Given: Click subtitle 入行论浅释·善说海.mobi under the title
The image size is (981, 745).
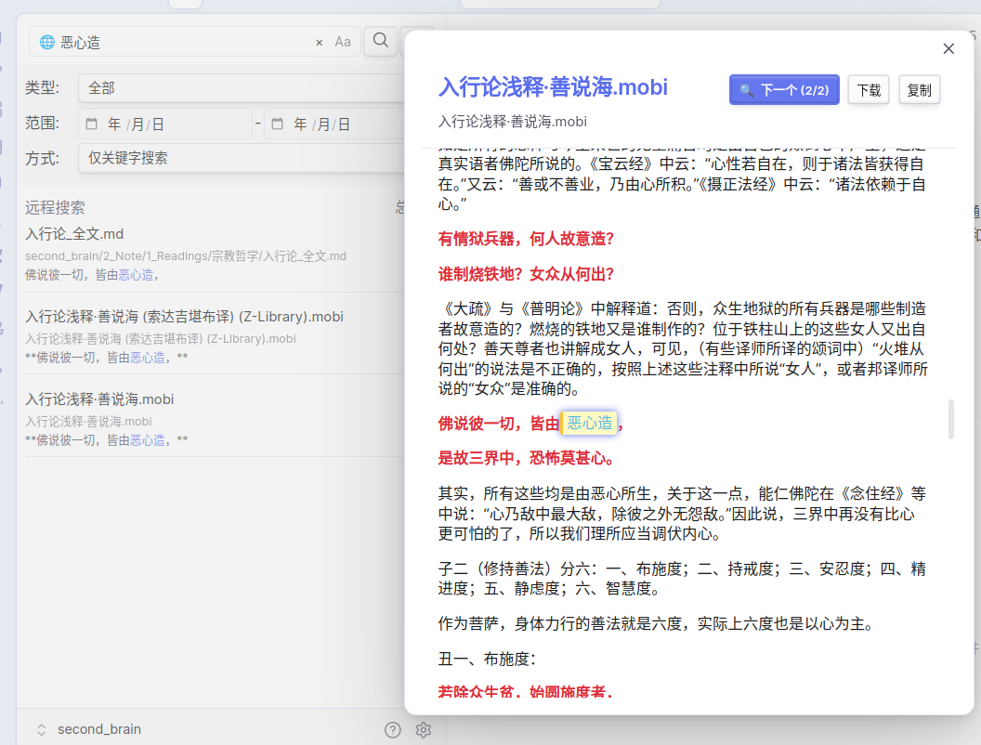Looking at the screenshot, I should [x=513, y=122].
